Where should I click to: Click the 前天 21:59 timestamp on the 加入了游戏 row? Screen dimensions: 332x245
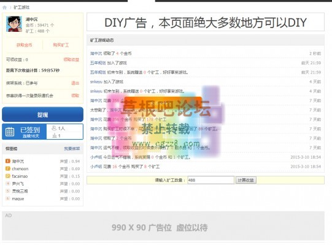[x=311, y=63]
